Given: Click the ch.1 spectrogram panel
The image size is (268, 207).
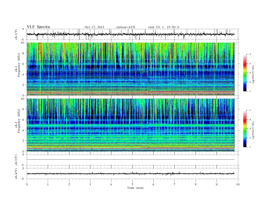Looking at the screenshot, I should click(x=130, y=69).
